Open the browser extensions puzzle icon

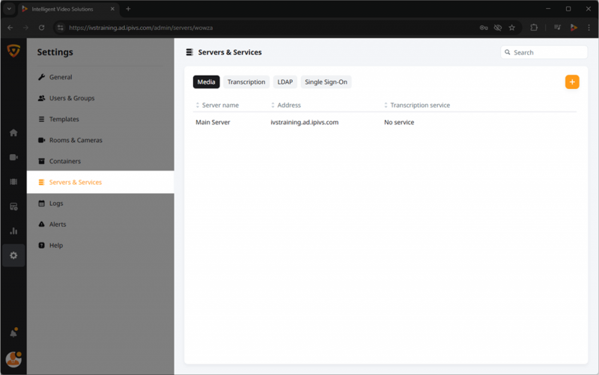pos(534,28)
